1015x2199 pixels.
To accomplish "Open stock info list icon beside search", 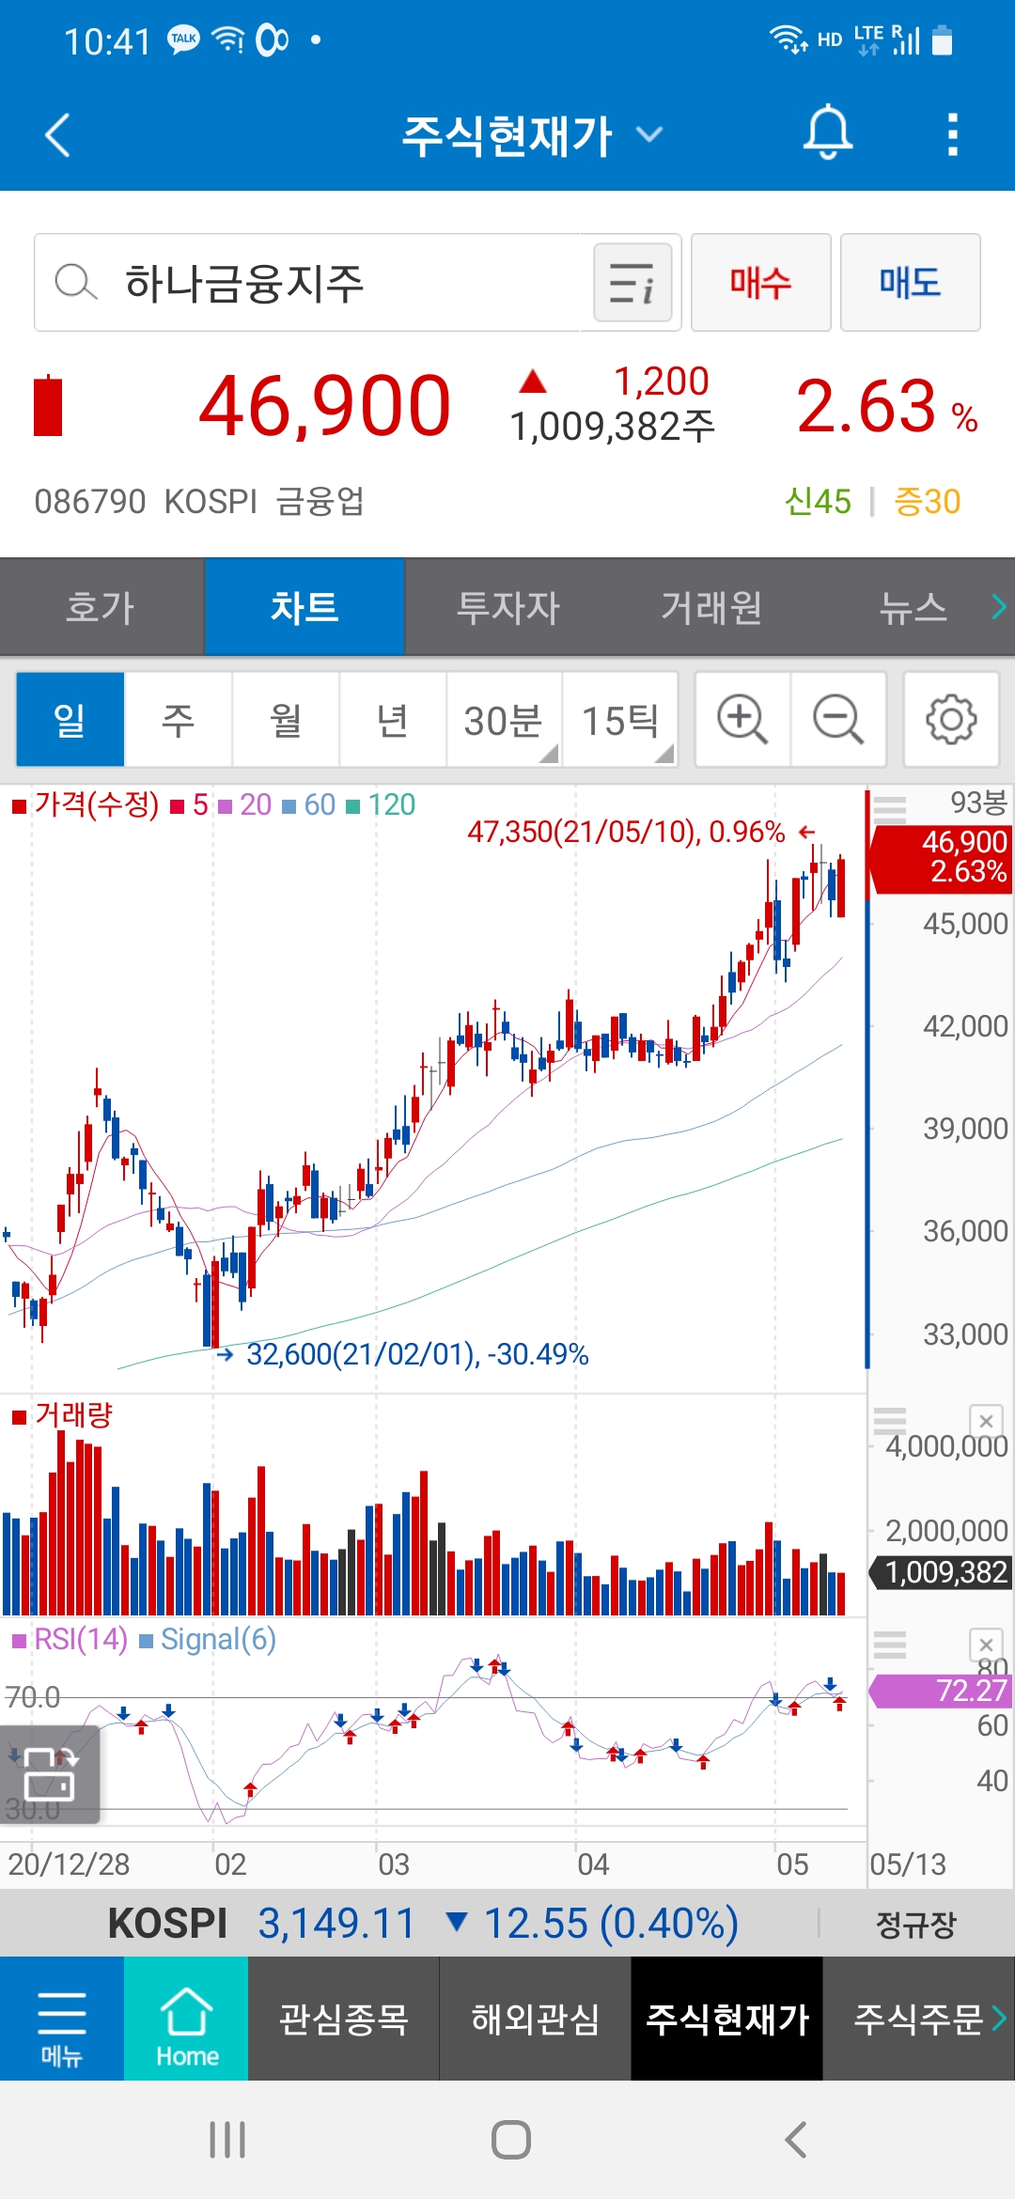I will 632,283.
